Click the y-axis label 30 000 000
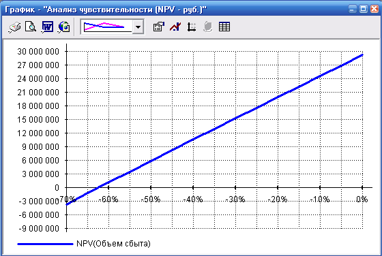Viewport: 382px width, 256px height. click(38, 52)
